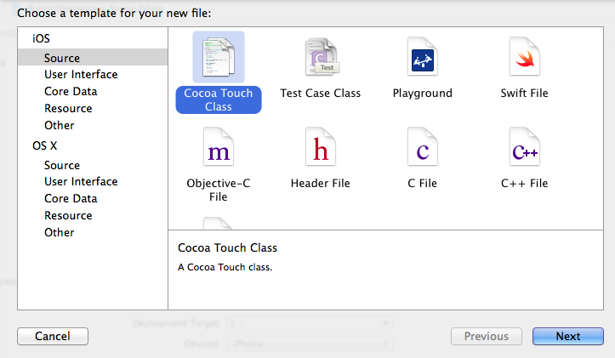The height and width of the screenshot is (358, 615).
Task: Select Source under iOS in sidebar
Action: [x=62, y=58]
